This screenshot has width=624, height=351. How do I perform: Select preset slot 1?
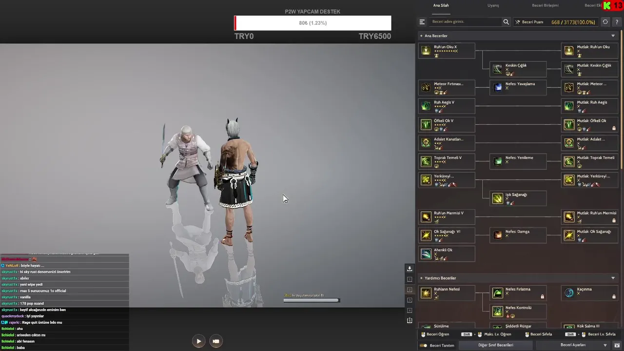[x=409, y=279]
